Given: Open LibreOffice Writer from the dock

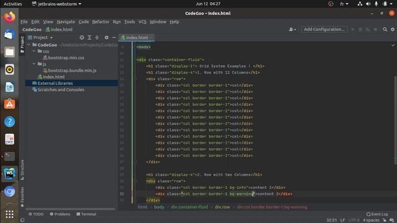Looking at the screenshot, I should (x=9, y=87).
